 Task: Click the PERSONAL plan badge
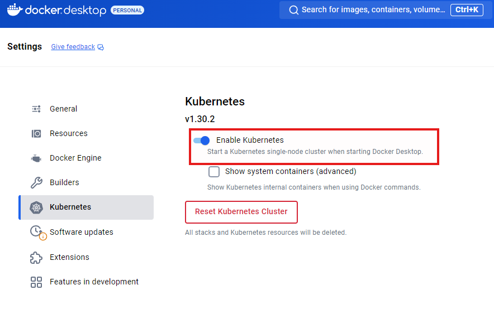click(x=127, y=11)
